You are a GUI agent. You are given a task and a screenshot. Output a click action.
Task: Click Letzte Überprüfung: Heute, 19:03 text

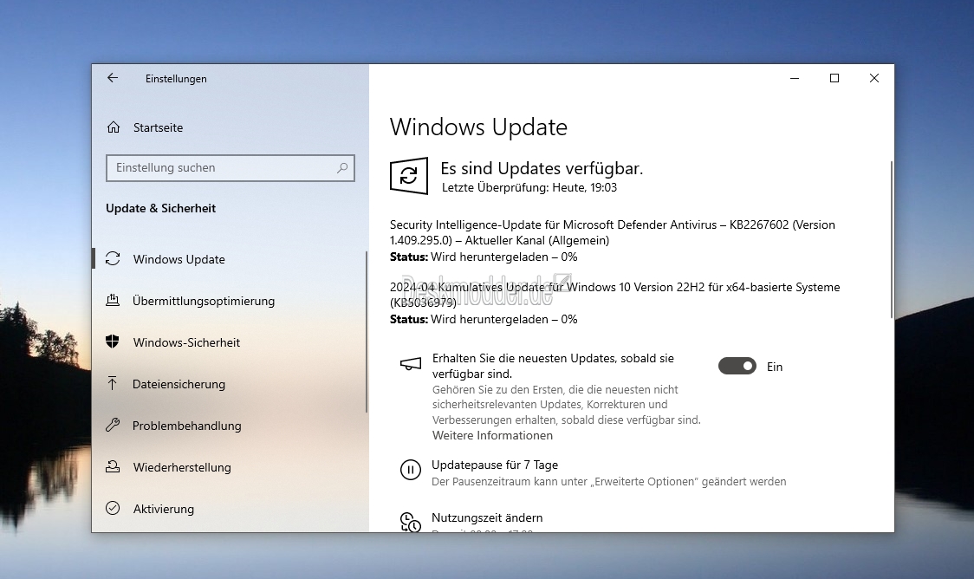pos(529,187)
